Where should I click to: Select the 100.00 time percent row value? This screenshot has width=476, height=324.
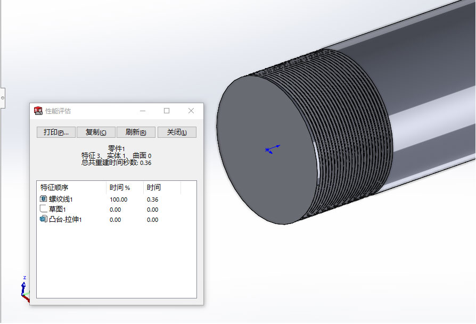[x=119, y=200]
